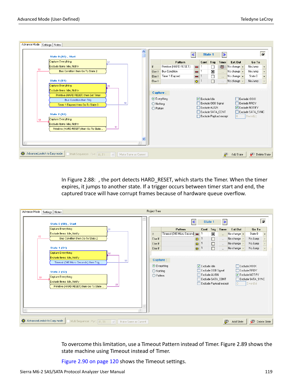Image resolution: width=299 pixels, height=387 pixels.
Task: Open Advance Mode tab in upper screenshot
Action: [30, 44]
